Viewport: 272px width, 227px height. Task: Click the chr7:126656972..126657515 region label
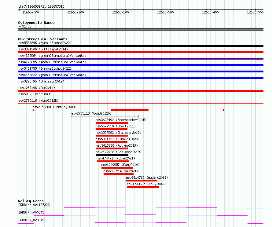41,7
